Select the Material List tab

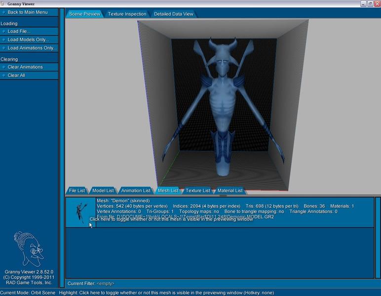tap(230, 190)
